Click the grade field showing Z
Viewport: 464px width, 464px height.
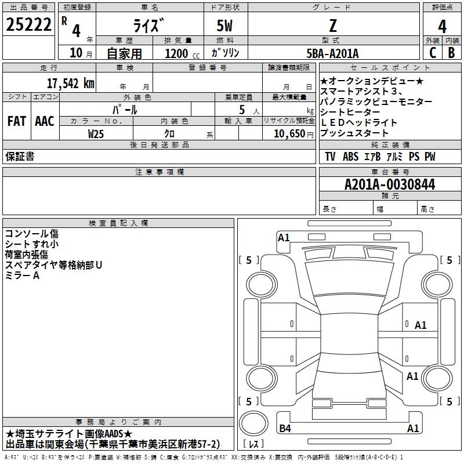[333, 25]
